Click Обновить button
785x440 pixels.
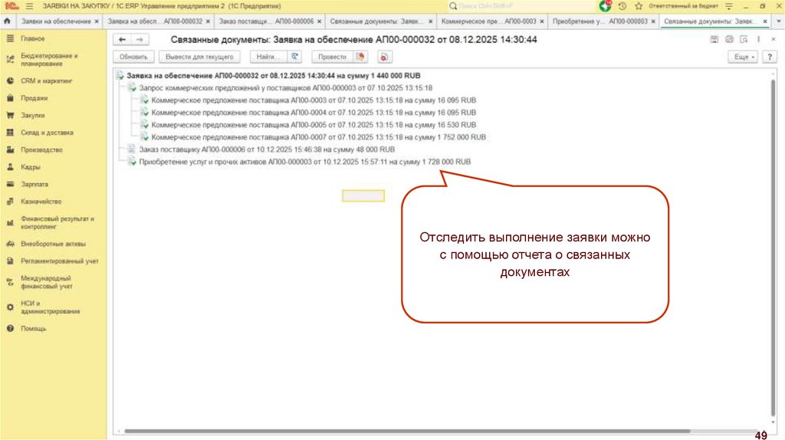click(x=133, y=57)
